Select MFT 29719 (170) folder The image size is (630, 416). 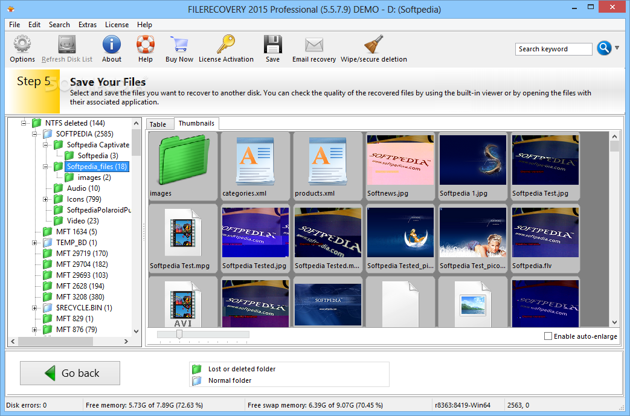(82, 254)
